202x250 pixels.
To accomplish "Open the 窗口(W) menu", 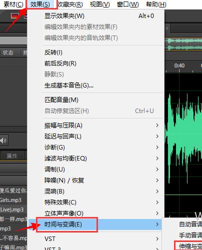I will tap(127, 4).
